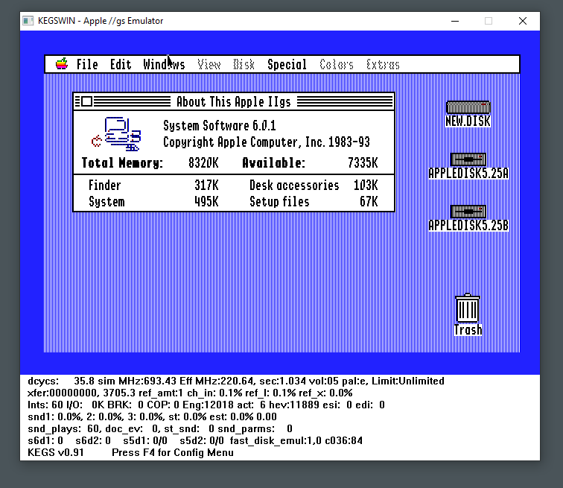Screen dimensions: 563x488
Task: Select the NEW.DISK hard drive icon
Action: pyautogui.click(x=468, y=107)
